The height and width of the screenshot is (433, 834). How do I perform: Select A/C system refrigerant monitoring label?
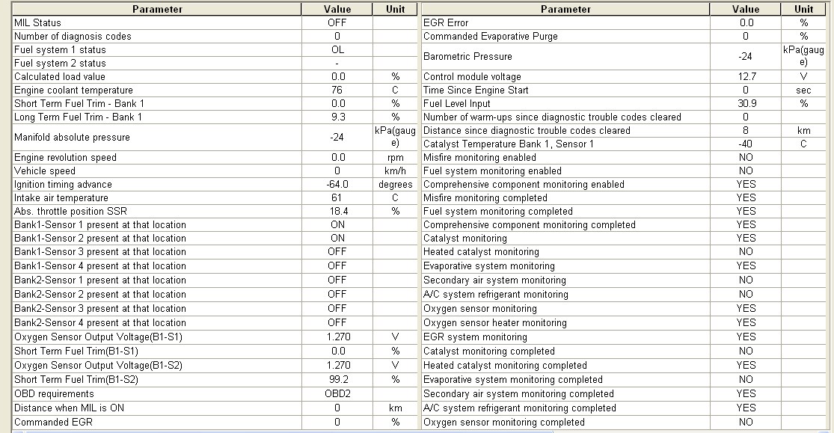496,295
